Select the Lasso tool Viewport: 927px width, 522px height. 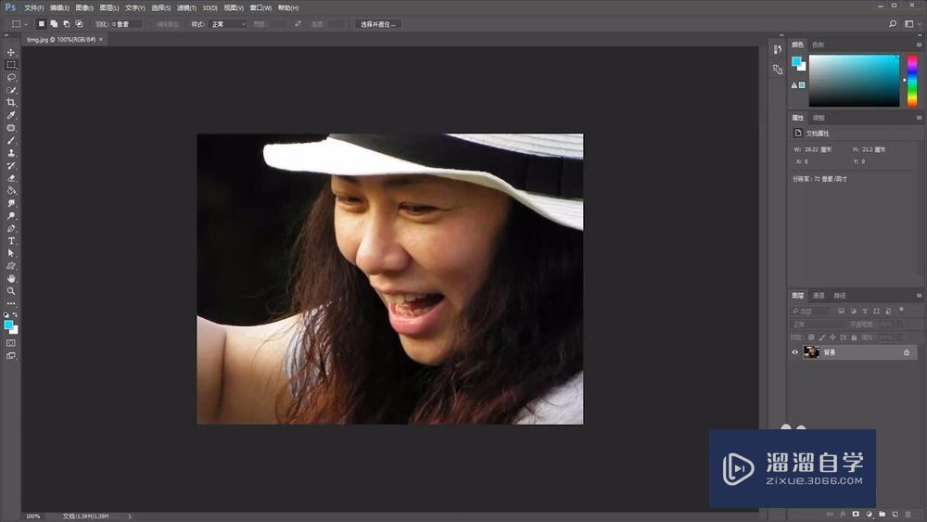tap(11, 78)
